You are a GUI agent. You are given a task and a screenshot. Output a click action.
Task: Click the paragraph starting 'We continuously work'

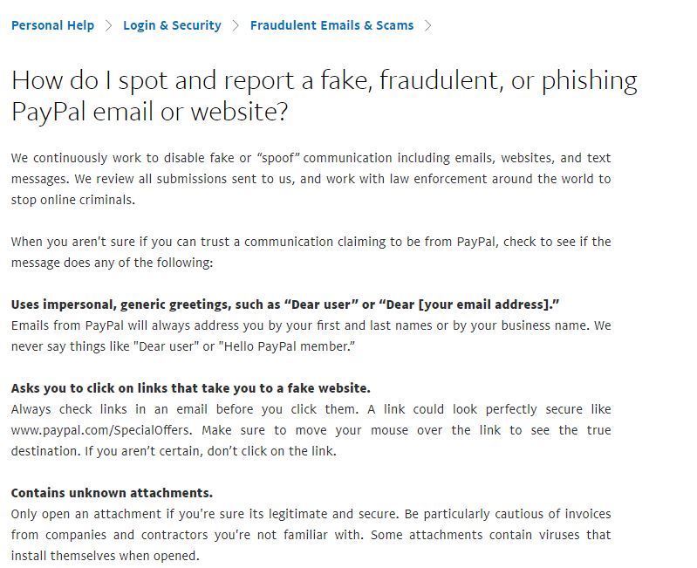(x=311, y=179)
